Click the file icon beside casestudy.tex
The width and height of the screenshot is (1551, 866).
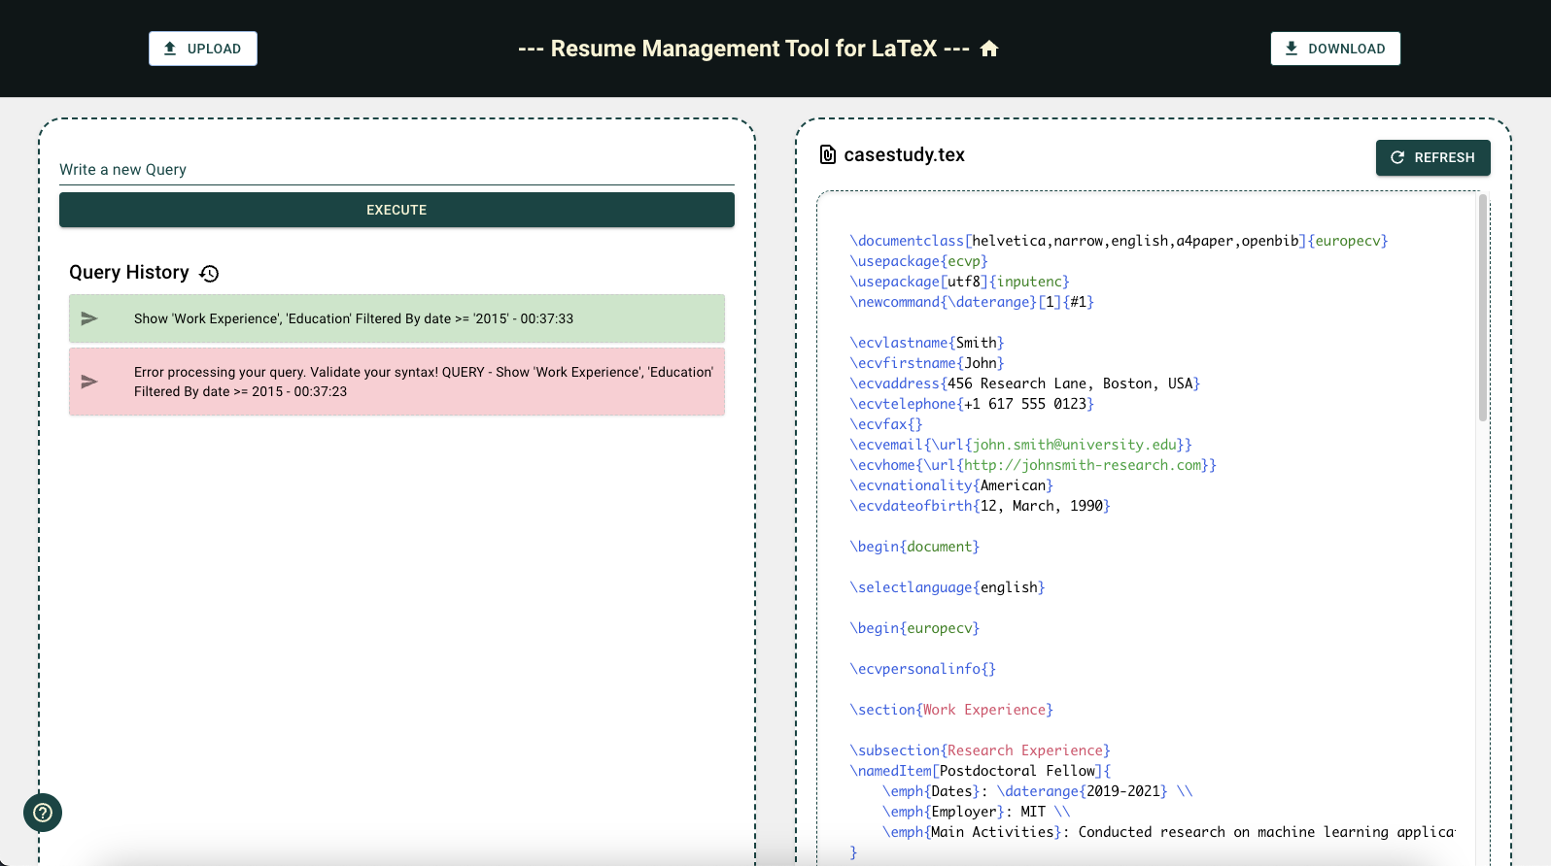tap(828, 155)
